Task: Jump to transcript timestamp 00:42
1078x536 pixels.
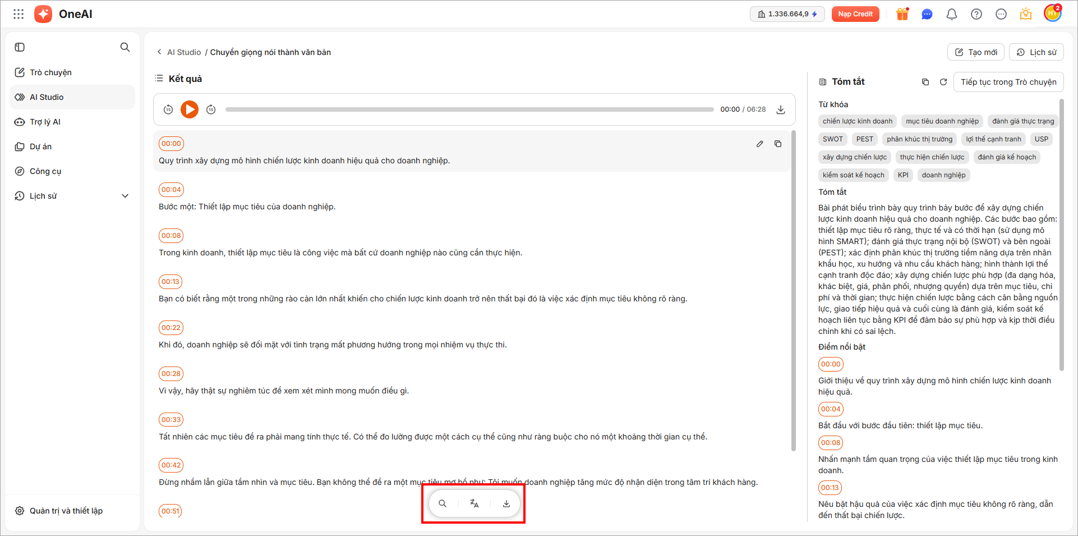Action: click(x=171, y=465)
